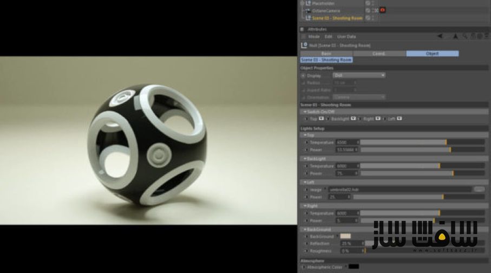The image size is (491, 273).
Task: Click keyframe dot beside Display
Action: 303,75
